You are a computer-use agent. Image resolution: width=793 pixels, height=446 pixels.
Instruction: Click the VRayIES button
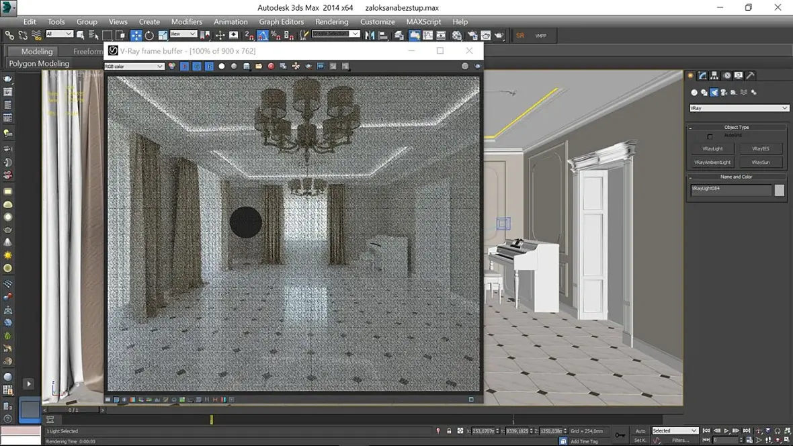coord(760,148)
